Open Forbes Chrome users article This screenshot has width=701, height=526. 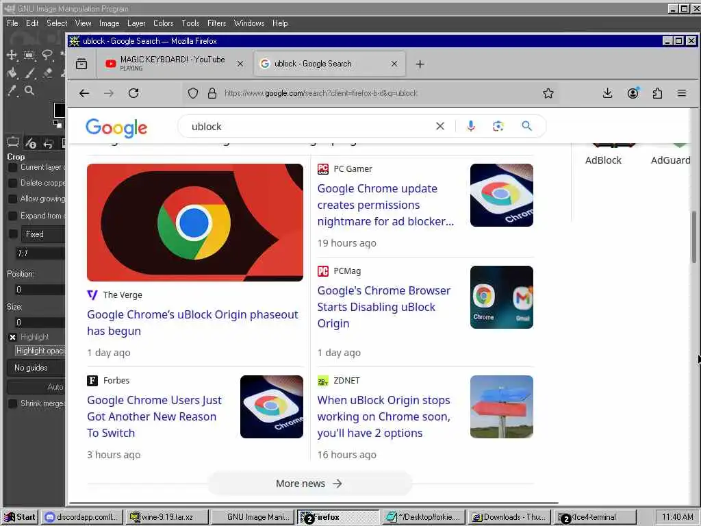pyautogui.click(x=154, y=416)
